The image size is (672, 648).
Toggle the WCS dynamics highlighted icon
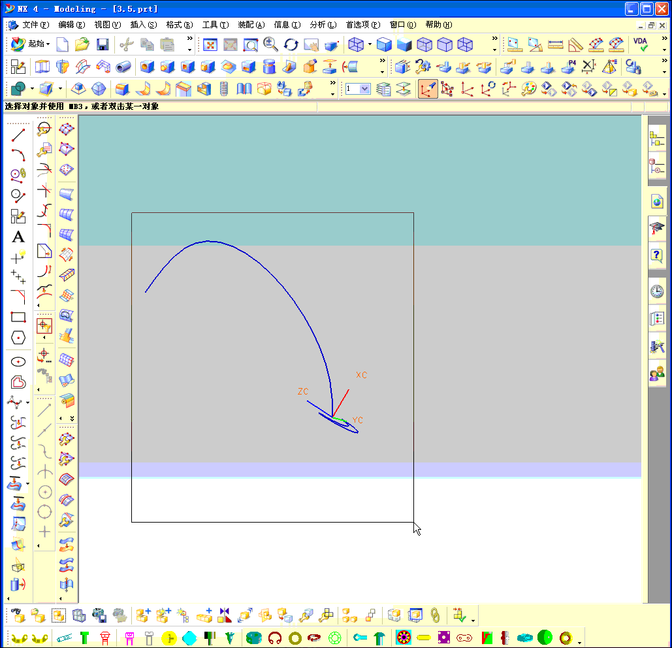pyautogui.click(x=428, y=89)
